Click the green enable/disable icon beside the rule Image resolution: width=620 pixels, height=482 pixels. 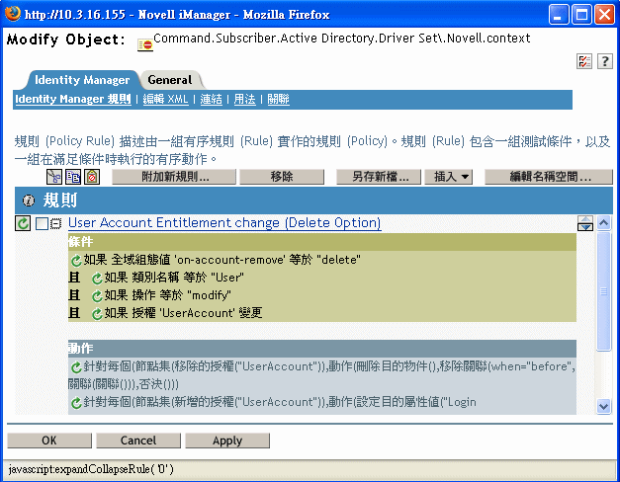23,223
